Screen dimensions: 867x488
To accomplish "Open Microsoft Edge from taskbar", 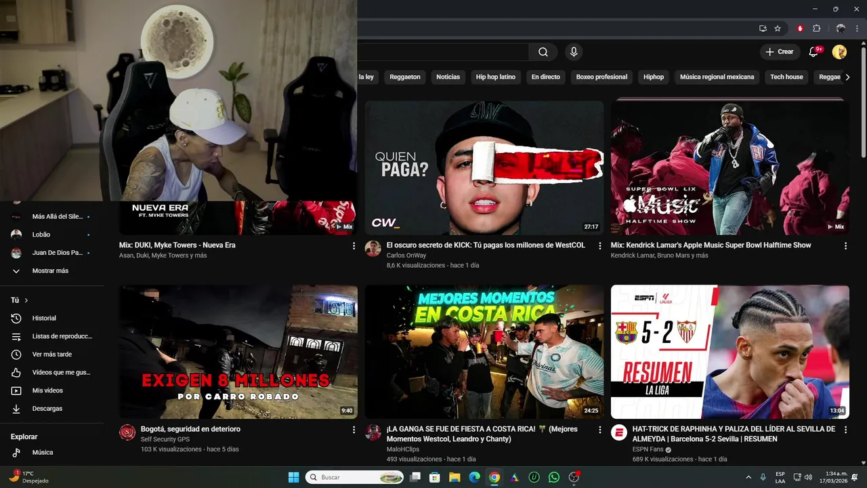I will (x=475, y=477).
